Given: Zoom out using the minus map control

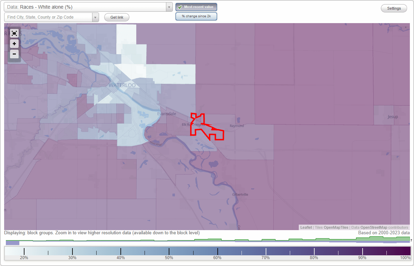Looking at the screenshot, I should [14, 54].
